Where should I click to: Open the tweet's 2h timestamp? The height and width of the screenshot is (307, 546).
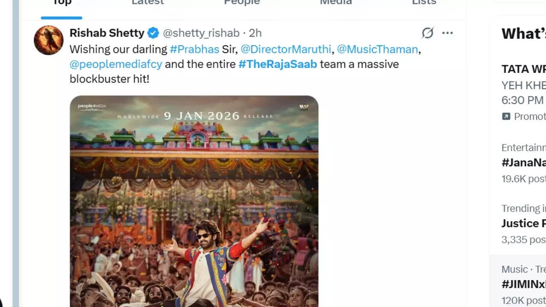coord(255,33)
